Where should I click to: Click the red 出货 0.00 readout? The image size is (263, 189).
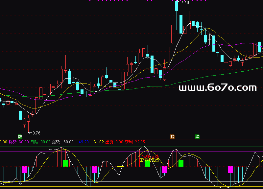(x=114, y=142)
